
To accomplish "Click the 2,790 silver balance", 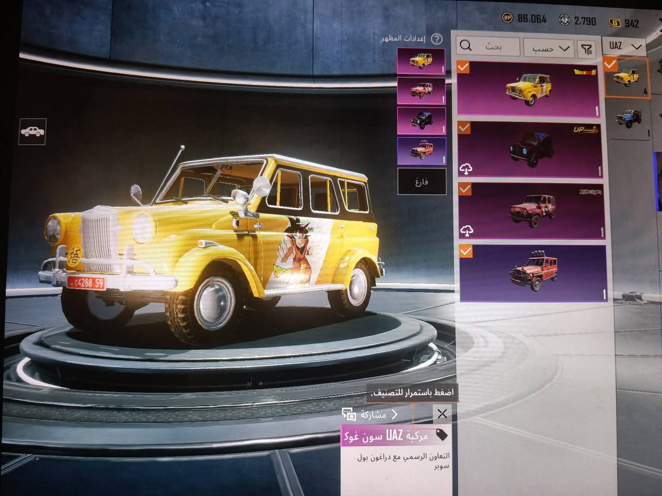I will [585, 21].
